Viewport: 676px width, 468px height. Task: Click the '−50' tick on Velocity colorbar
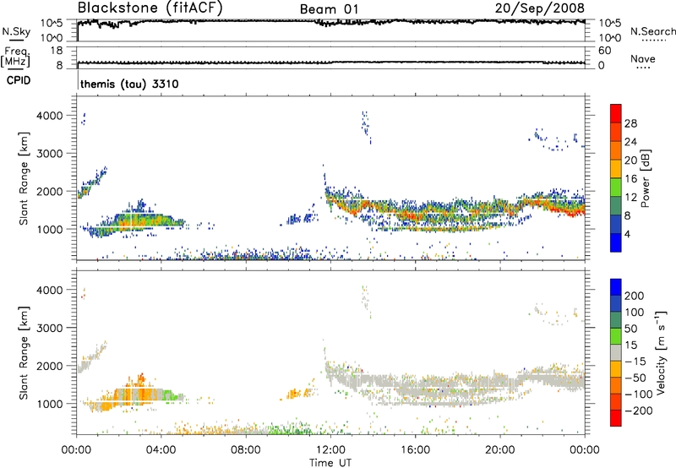coord(635,378)
